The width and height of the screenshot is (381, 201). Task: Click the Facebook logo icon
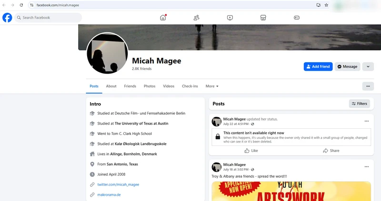click(x=7, y=18)
